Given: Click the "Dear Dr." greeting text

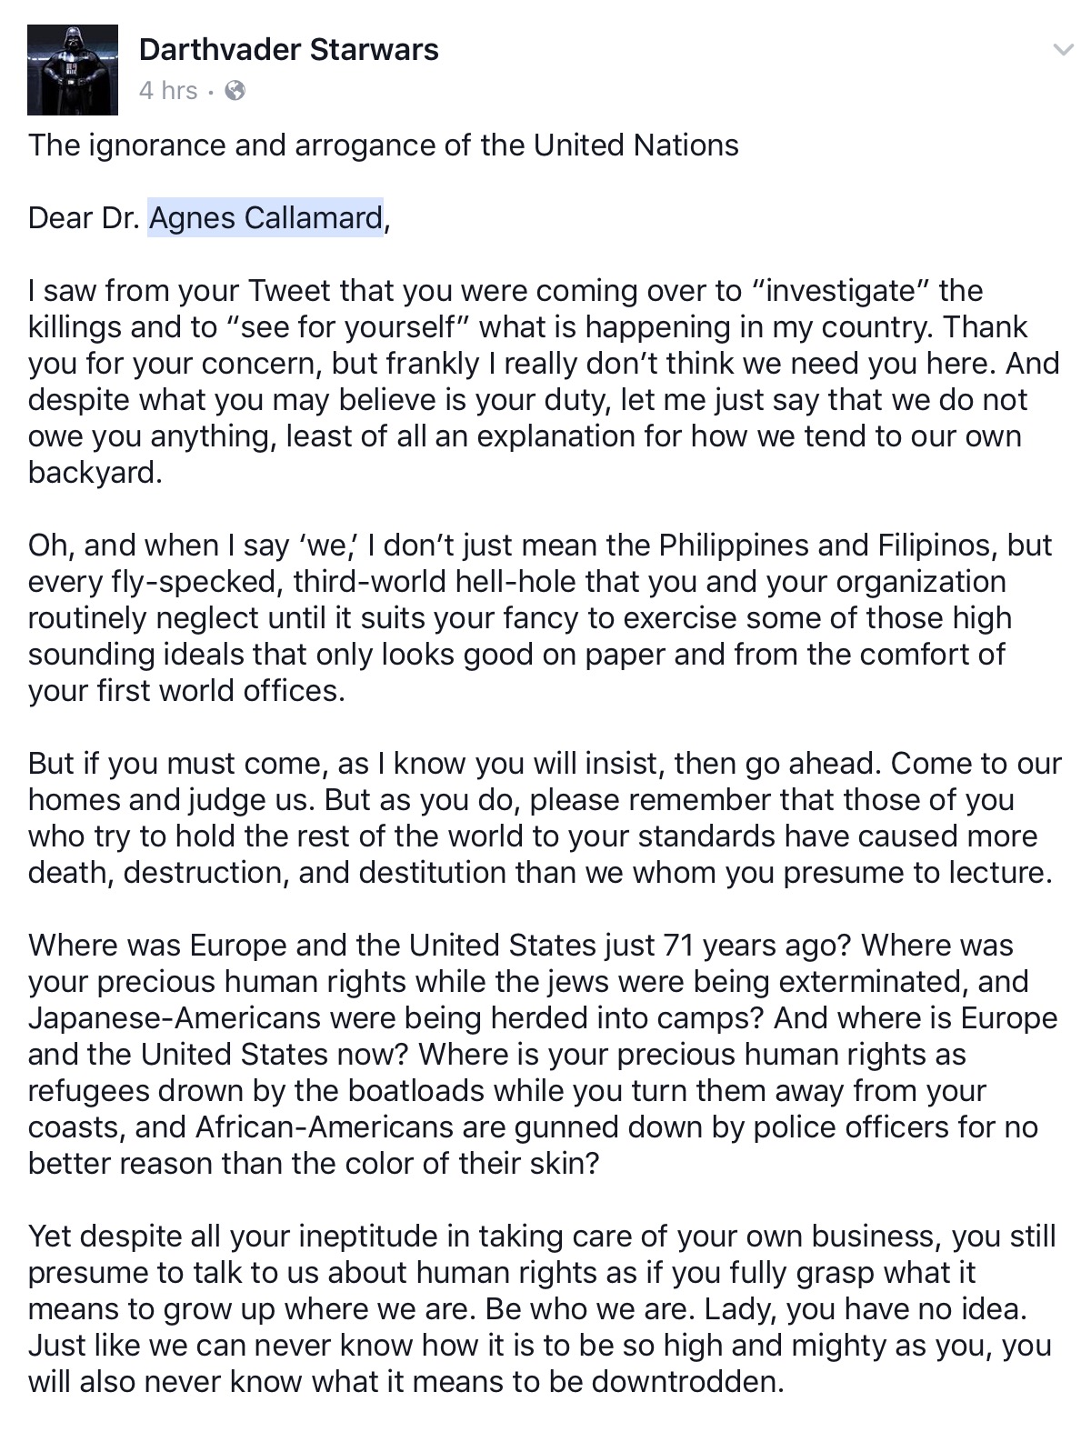Looking at the screenshot, I should pos(86,218).
